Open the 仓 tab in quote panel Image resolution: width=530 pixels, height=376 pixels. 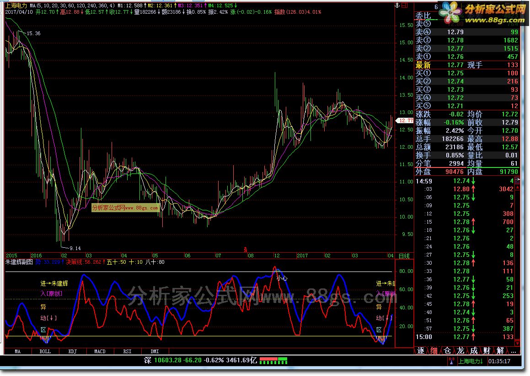pos(447,351)
